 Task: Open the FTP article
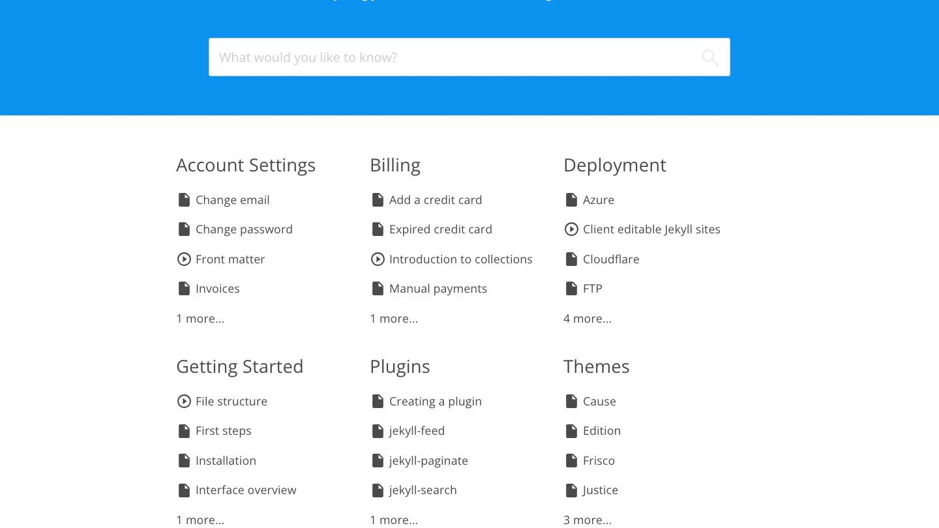(593, 289)
